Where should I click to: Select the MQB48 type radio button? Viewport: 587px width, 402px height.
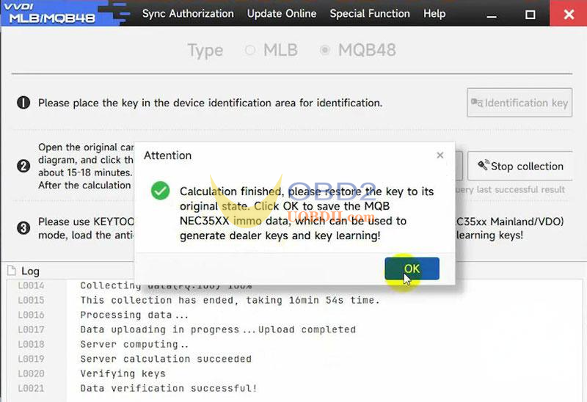(x=324, y=50)
